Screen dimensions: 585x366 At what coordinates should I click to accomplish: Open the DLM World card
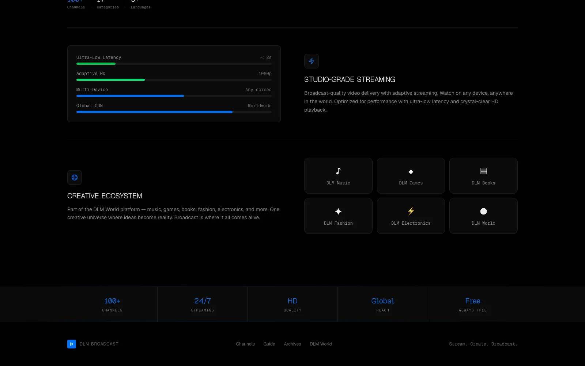(x=483, y=216)
